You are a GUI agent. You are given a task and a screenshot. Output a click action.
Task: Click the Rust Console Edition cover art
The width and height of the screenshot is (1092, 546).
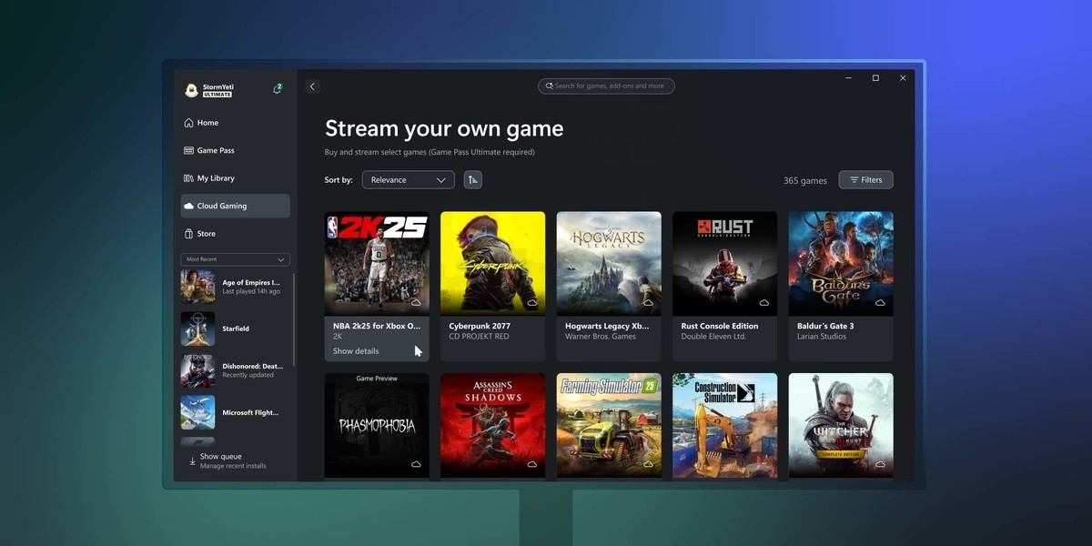tap(725, 264)
